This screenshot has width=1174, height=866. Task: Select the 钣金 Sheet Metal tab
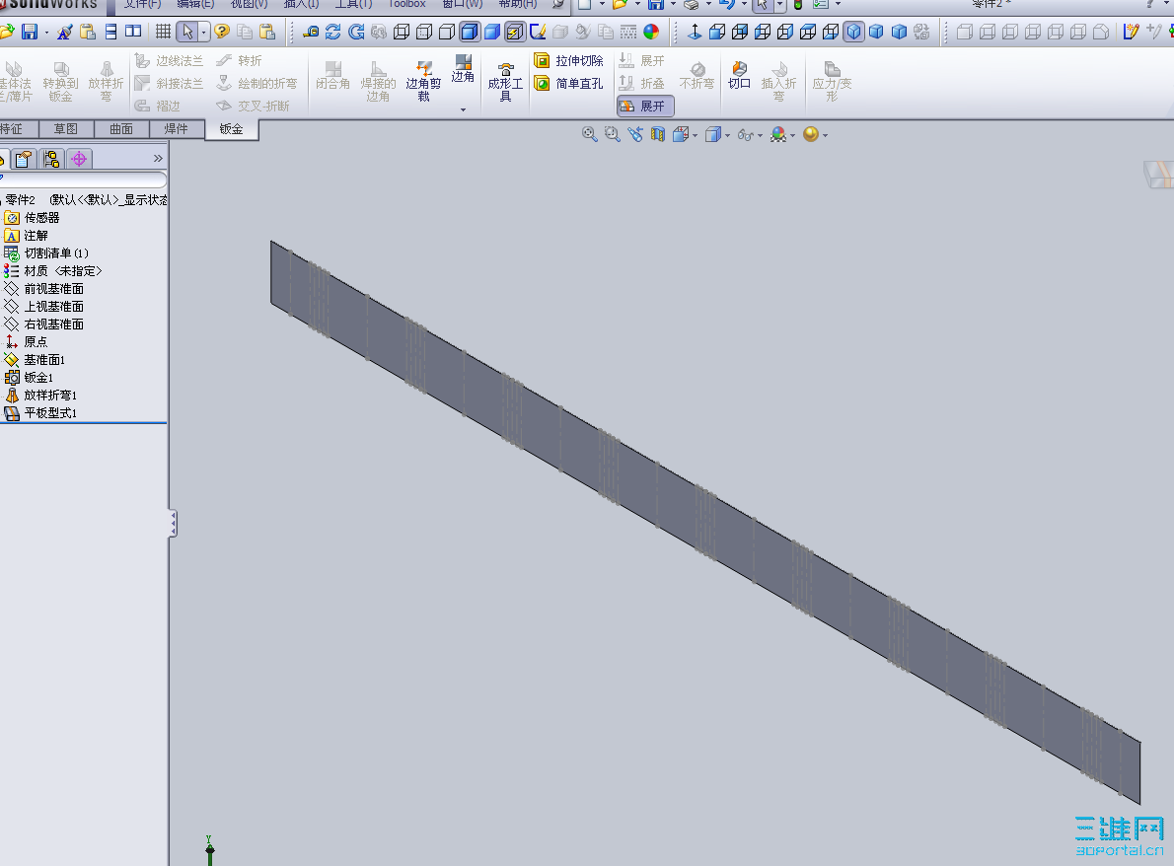coord(232,129)
